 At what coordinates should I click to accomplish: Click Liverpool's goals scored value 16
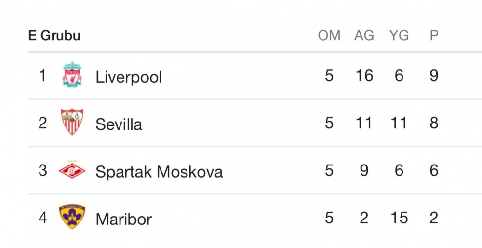(x=364, y=76)
